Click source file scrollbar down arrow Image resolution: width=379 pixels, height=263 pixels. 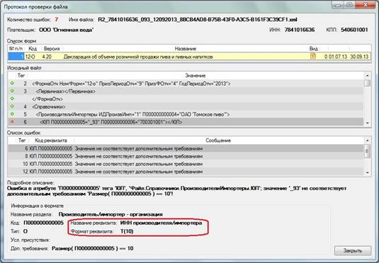click(x=367, y=123)
